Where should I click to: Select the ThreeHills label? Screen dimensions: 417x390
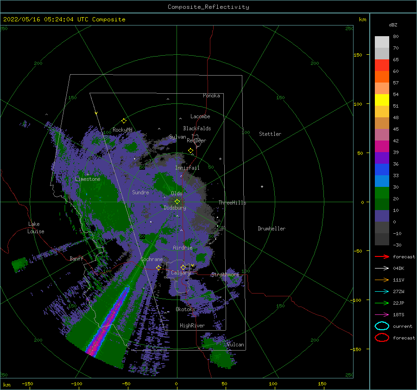[x=233, y=203]
